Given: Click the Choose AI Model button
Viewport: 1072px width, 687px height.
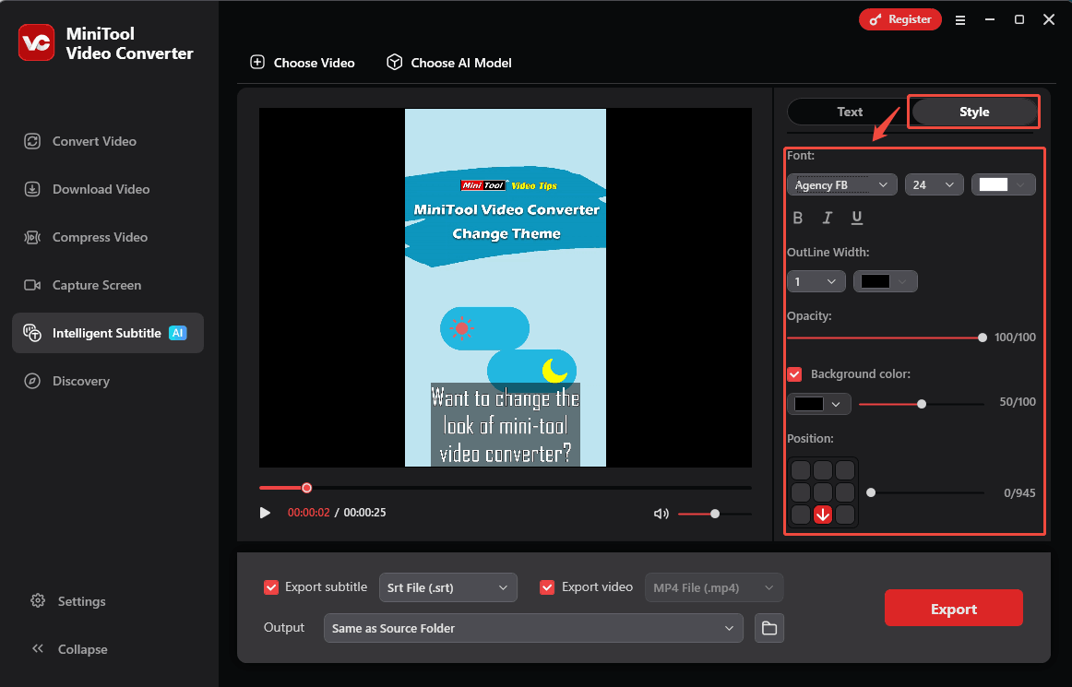Looking at the screenshot, I should pyautogui.click(x=448, y=63).
